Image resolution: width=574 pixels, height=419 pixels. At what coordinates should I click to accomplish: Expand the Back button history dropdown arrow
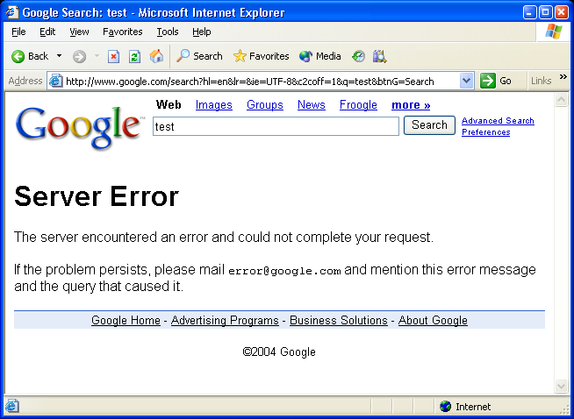[x=59, y=56]
